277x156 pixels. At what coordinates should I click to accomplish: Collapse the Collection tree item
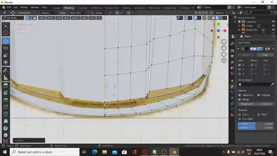pyautogui.click(x=235, y=22)
